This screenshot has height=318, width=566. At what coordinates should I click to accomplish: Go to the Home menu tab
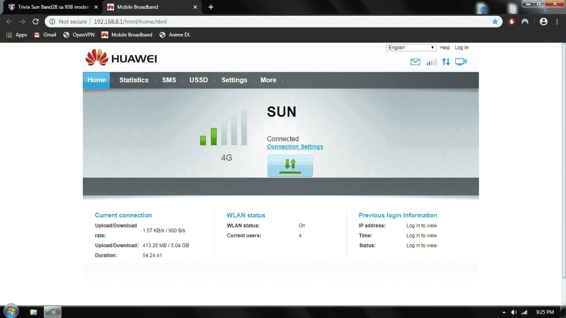[x=97, y=80]
